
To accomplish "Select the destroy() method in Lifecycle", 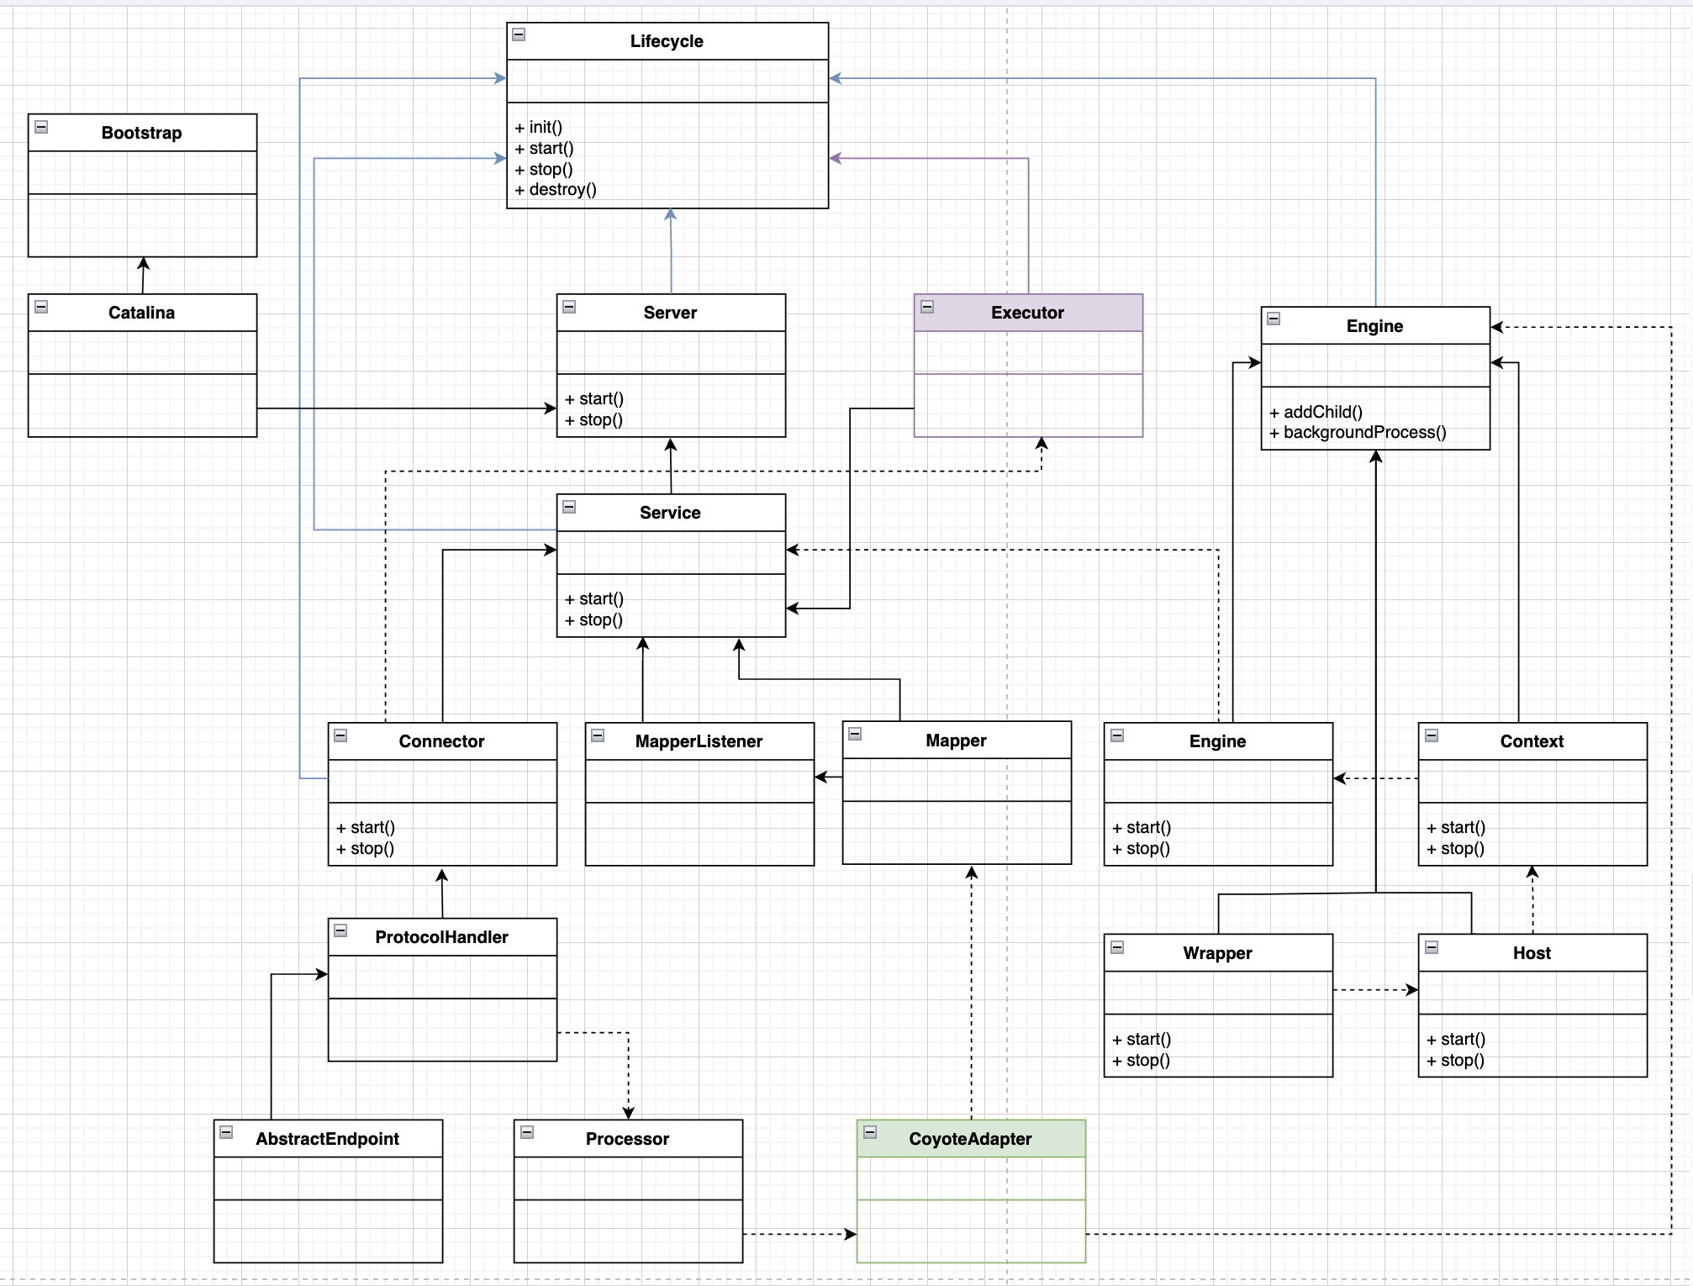I will (562, 190).
